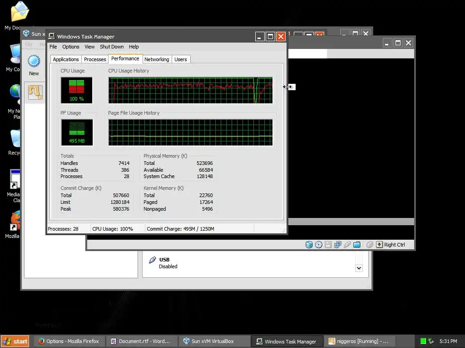Open the Windows start button
465x348 pixels.
(15, 341)
